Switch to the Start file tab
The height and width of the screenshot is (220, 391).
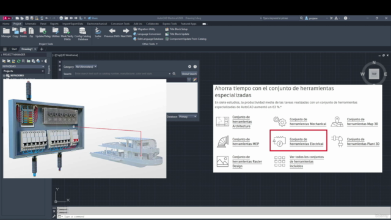tap(14, 49)
